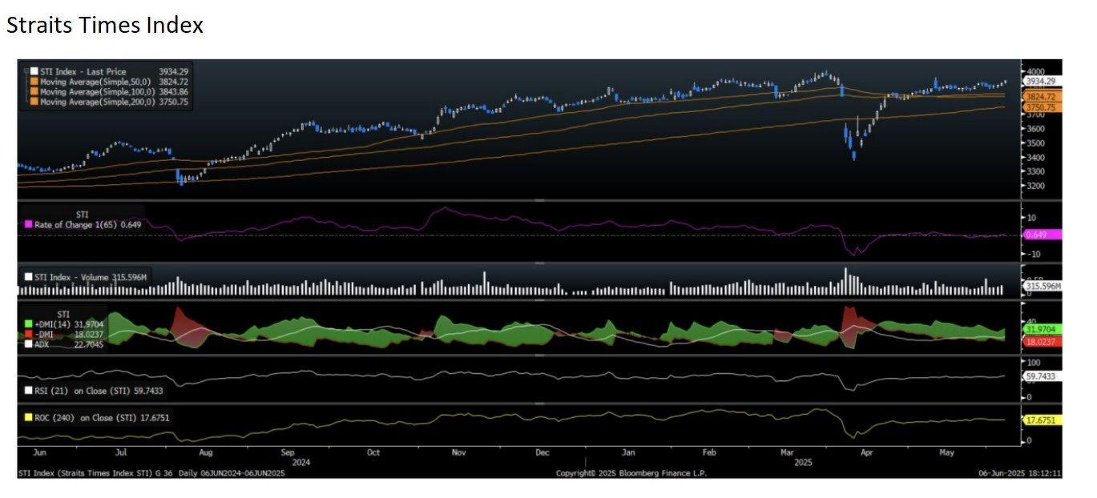This screenshot has height=498, width=1097.
Task: Click the white swatch beside STI Index Last Price
Action: 34,72
